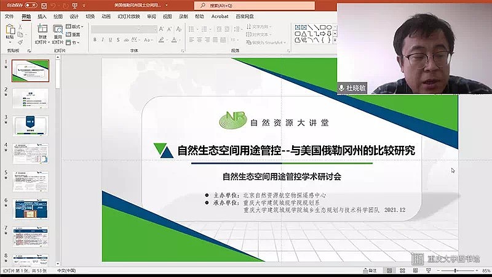The image size is (492, 277).
Task: Switch to Slide Sorter view icon
Action: pos(402,270)
